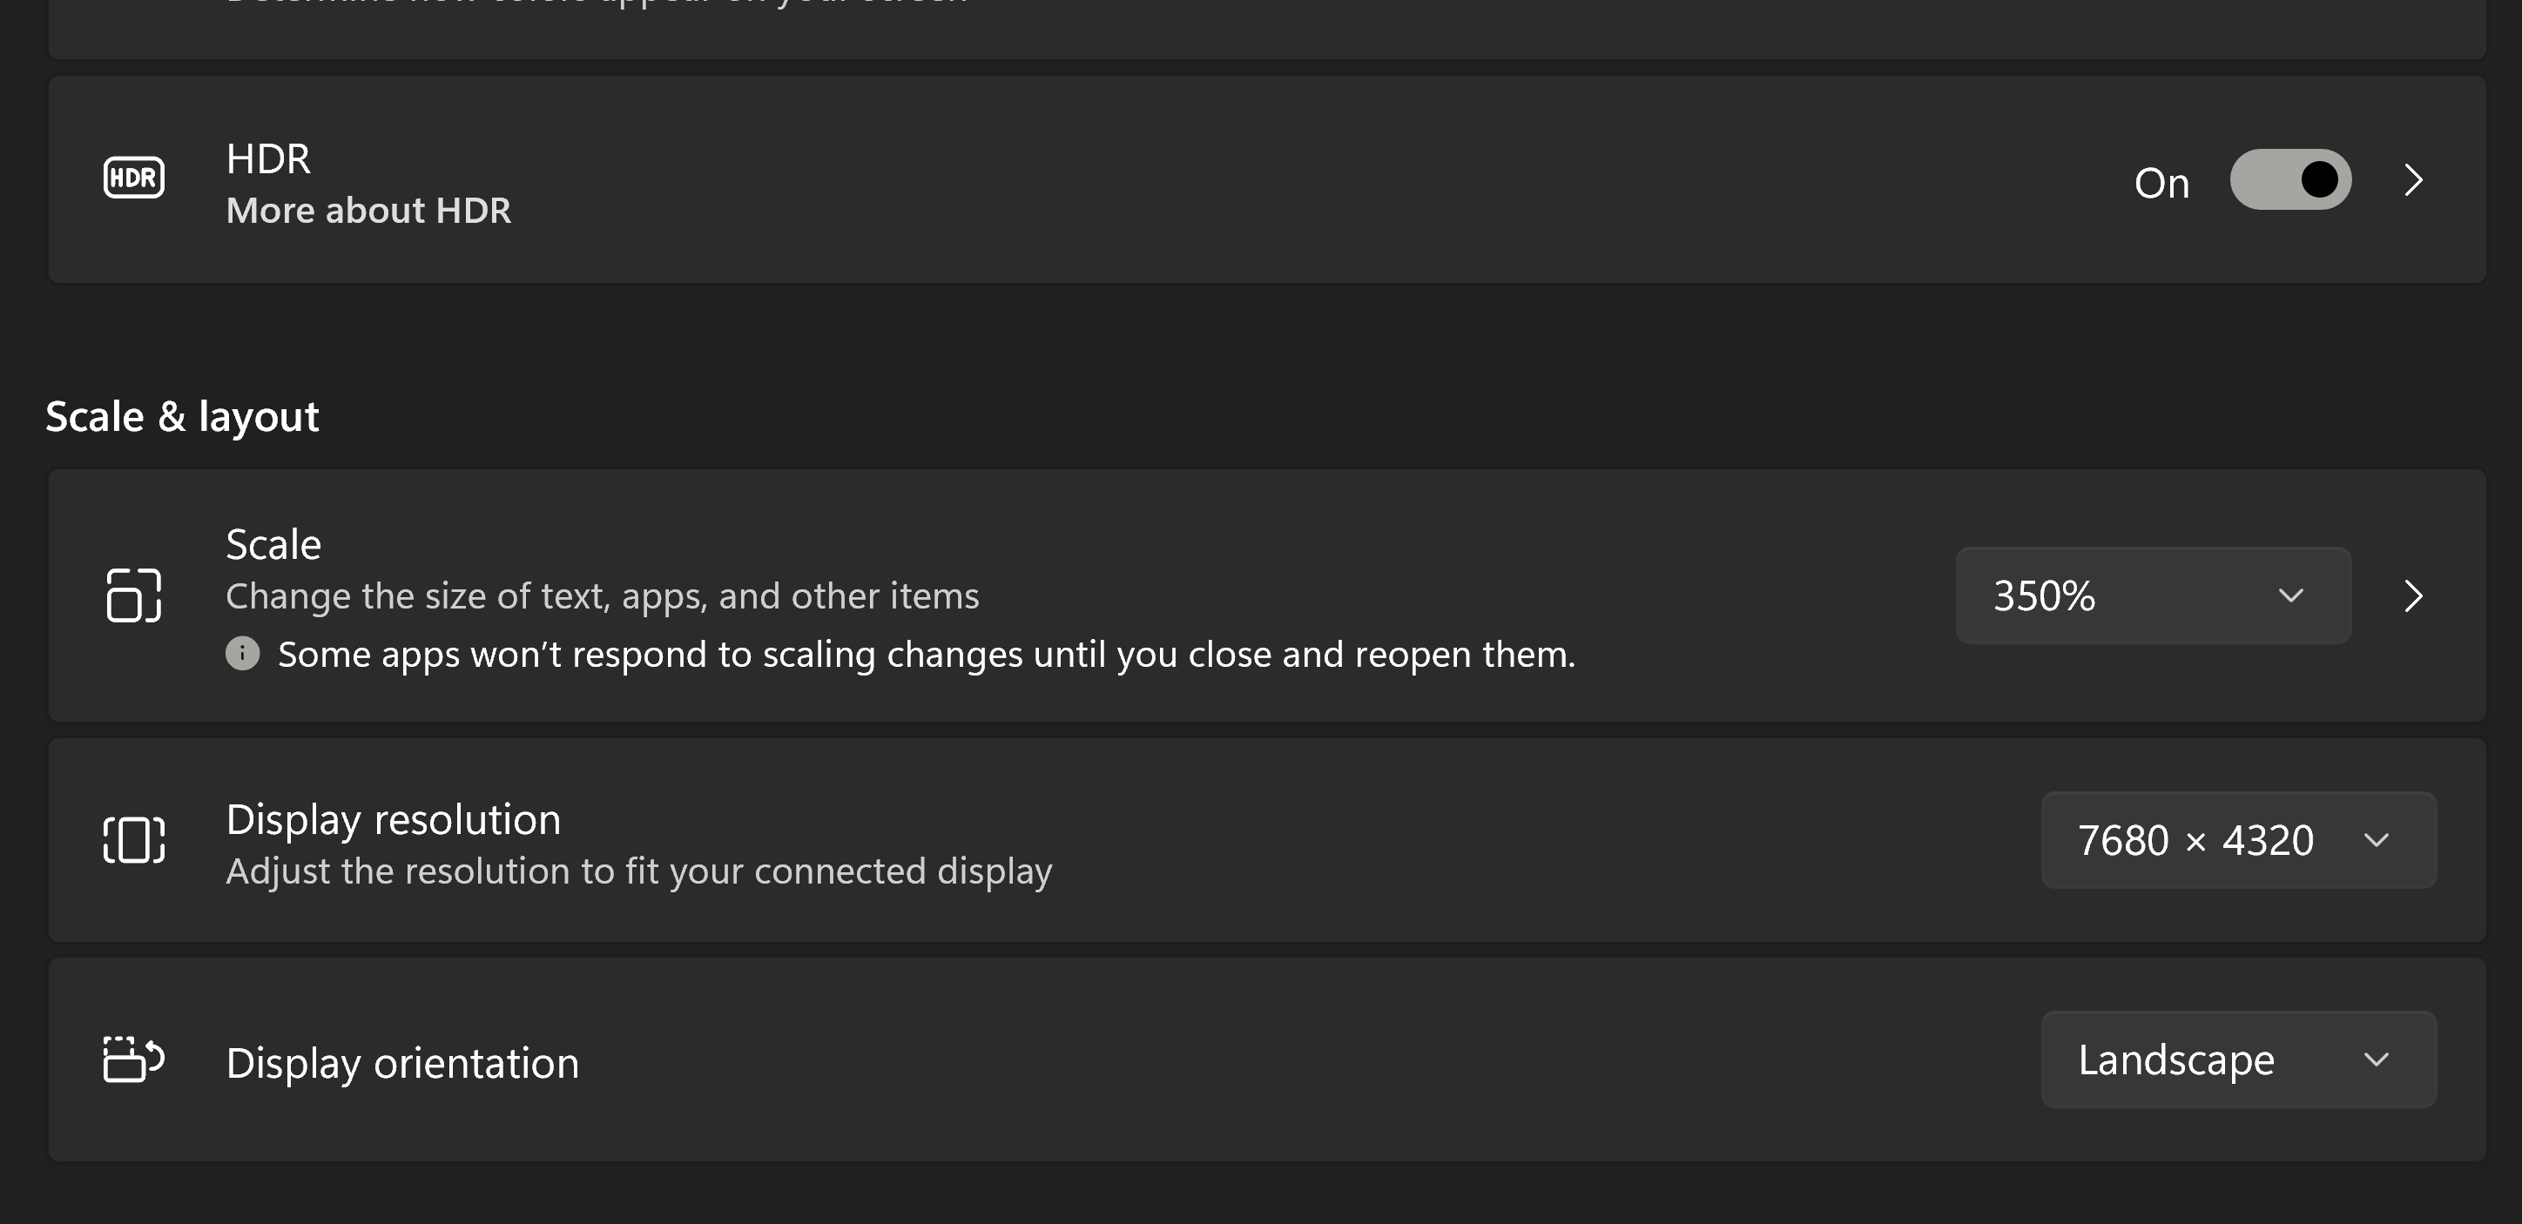Click the Scale & layout section heading
2522x1224 pixels.
click(182, 417)
